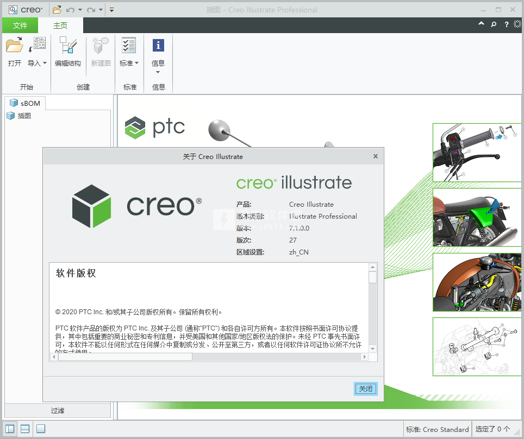Click the copyright text scroll up arrow

point(372,267)
